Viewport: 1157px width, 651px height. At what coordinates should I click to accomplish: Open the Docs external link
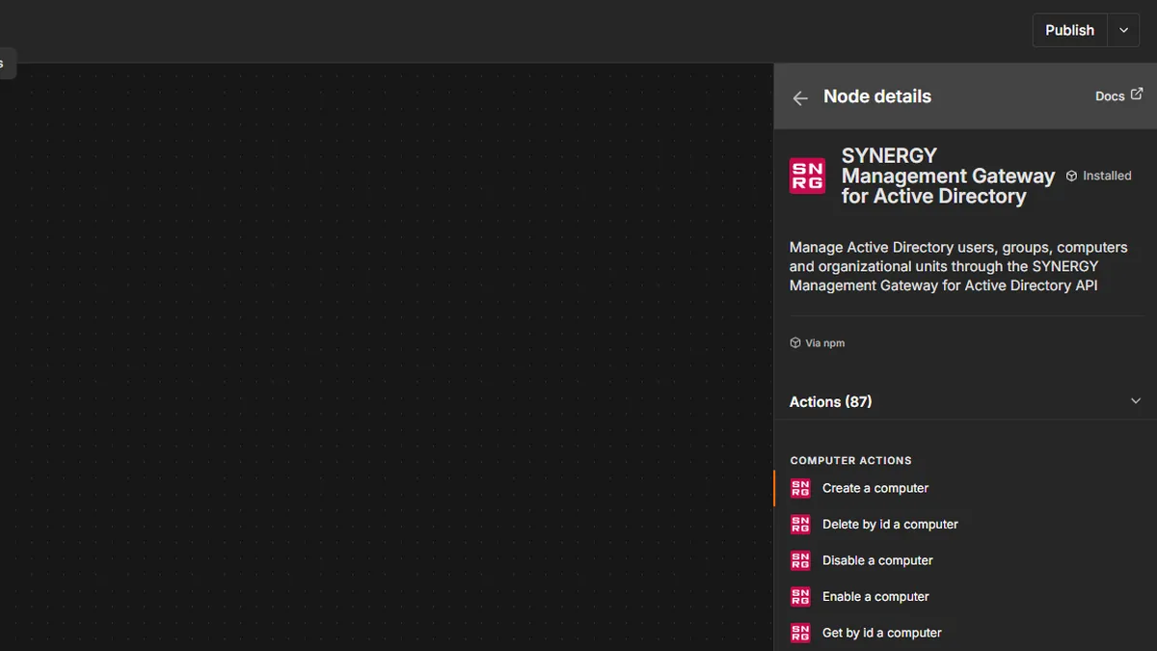click(1118, 95)
